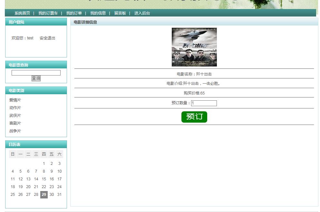320x212 pixels.
Task: Click the 预订 booking button
Action: pos(194,117)
